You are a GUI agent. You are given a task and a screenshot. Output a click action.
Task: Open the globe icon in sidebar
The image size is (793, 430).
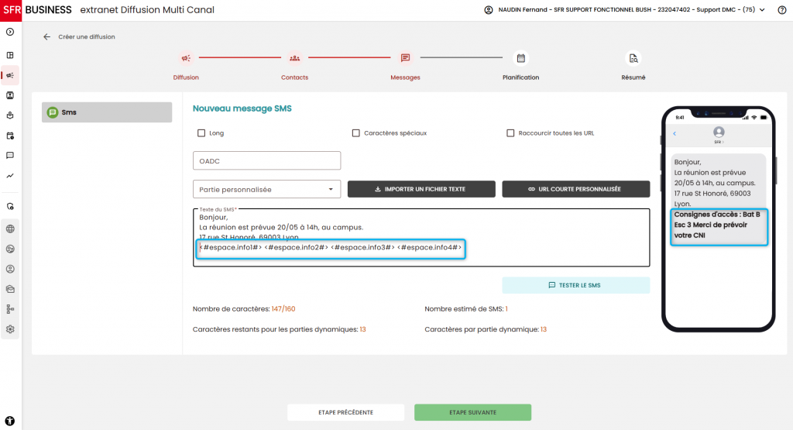(10, 229)
